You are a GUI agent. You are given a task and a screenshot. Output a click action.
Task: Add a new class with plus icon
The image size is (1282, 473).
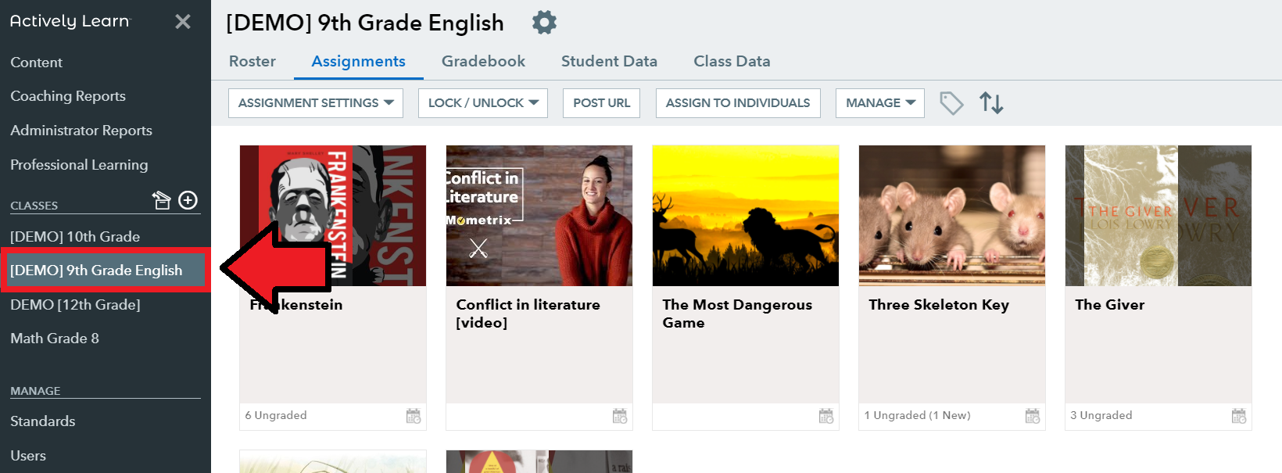(188, 201)
